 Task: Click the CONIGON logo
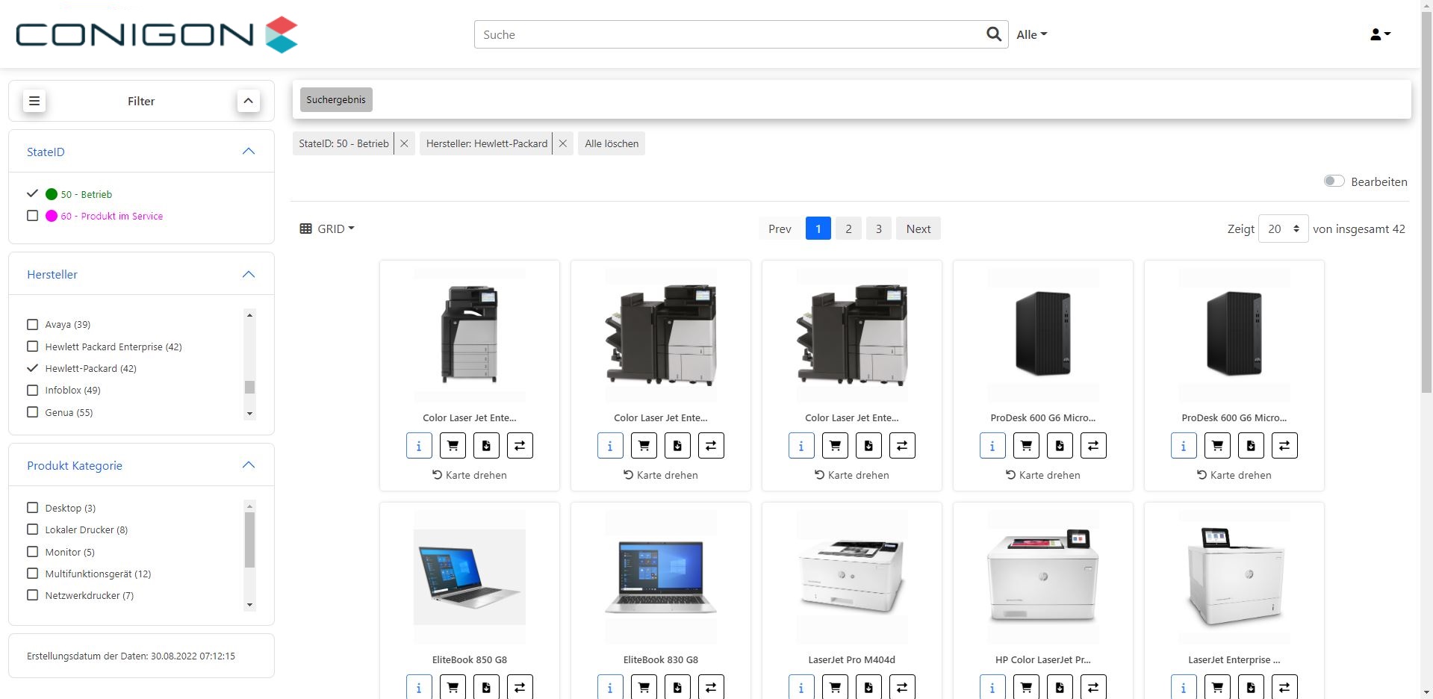point(157,34)
